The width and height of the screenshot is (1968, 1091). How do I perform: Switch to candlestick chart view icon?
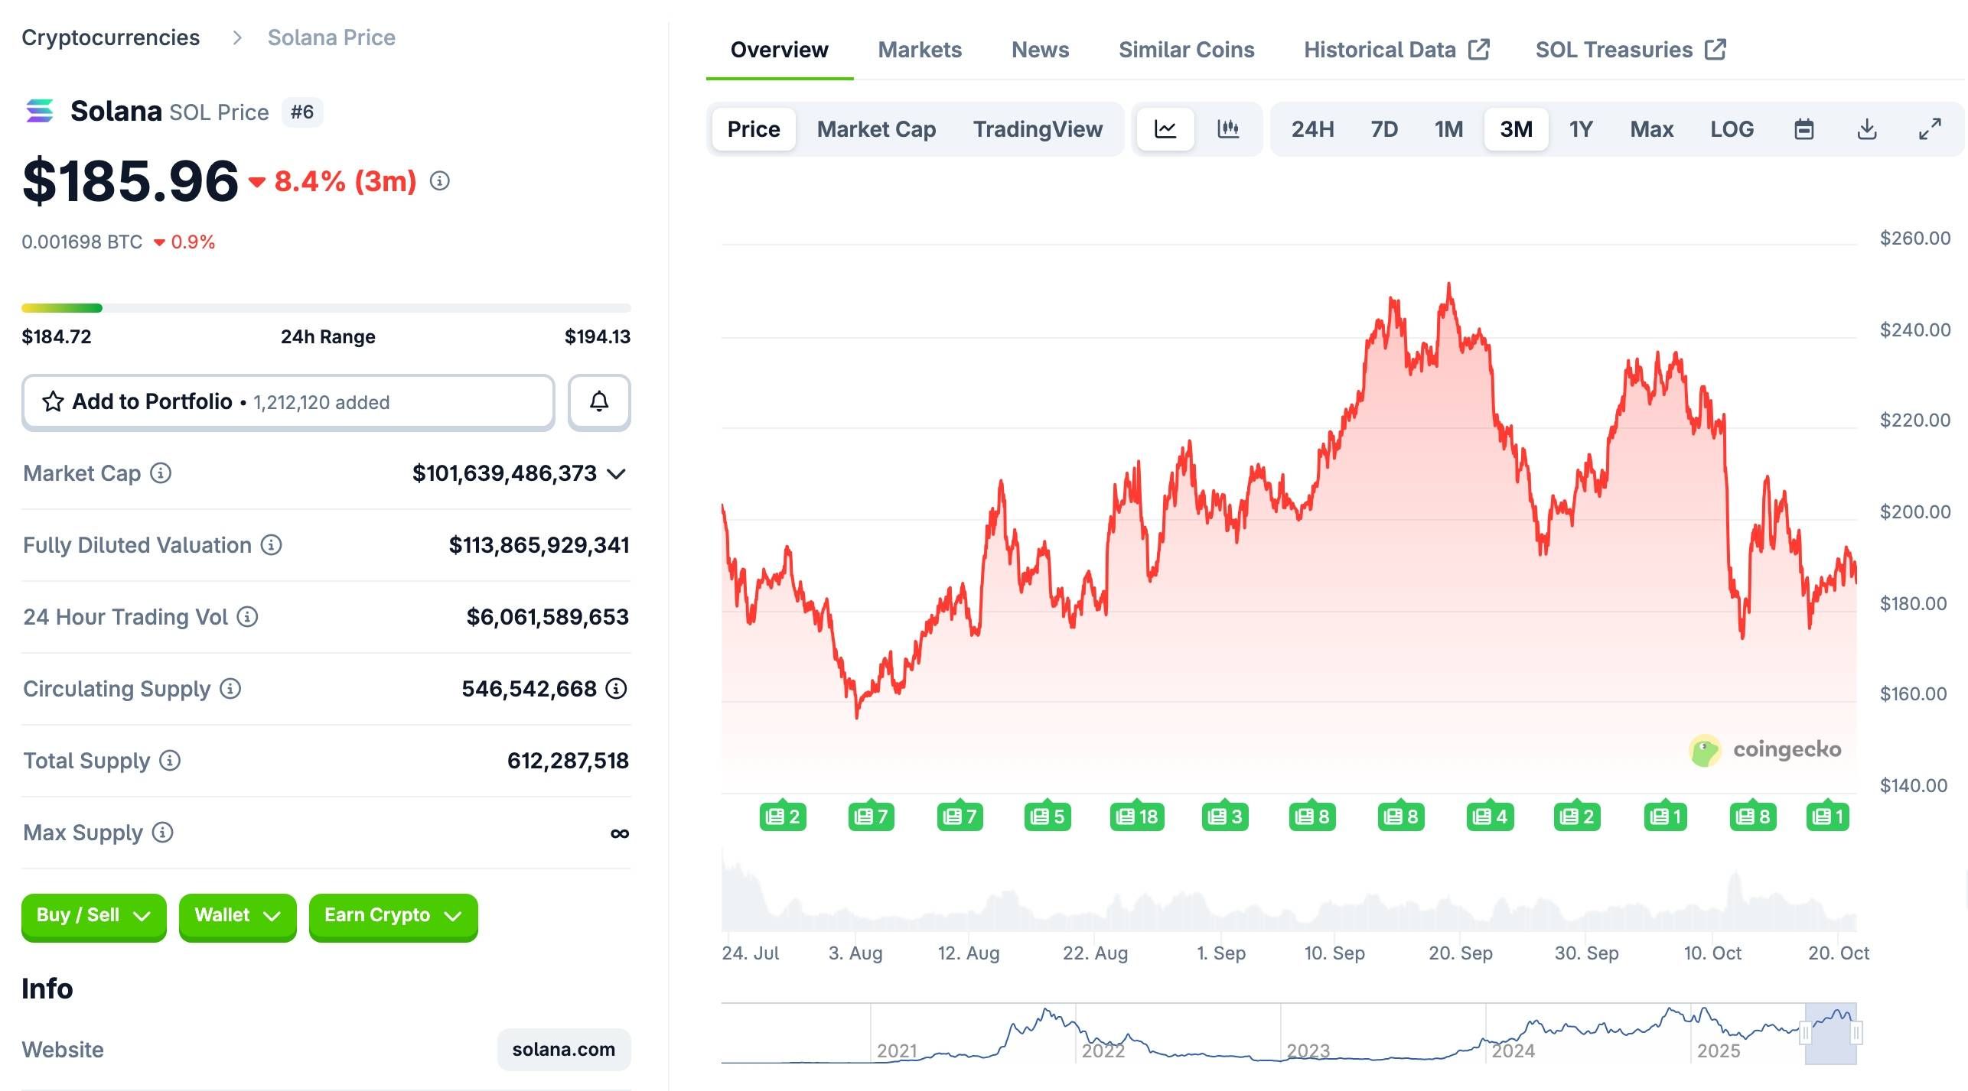coord(1228,129)
